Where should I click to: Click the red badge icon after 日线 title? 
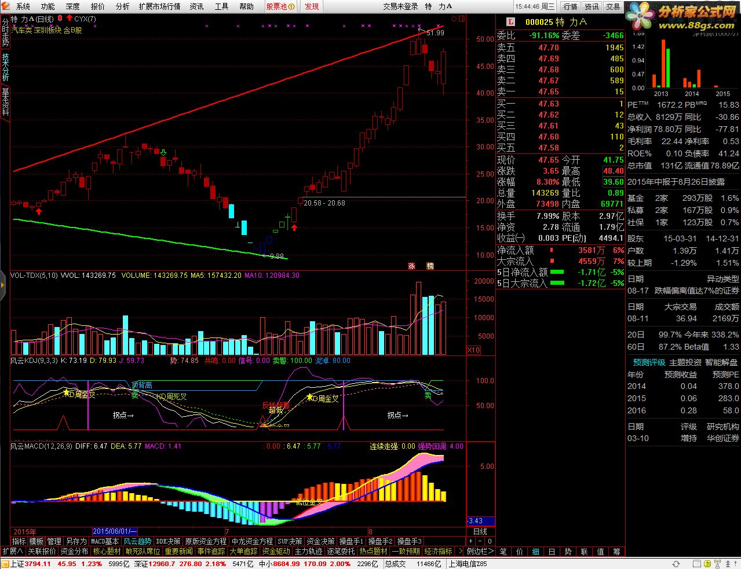point(60,19)
